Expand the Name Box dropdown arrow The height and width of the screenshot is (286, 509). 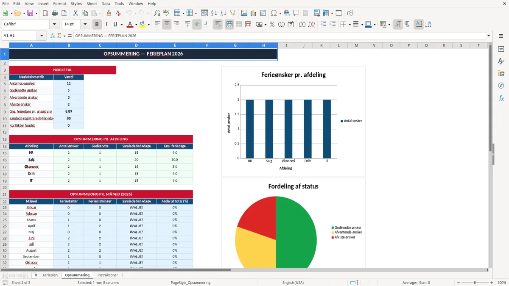[42, 36]
